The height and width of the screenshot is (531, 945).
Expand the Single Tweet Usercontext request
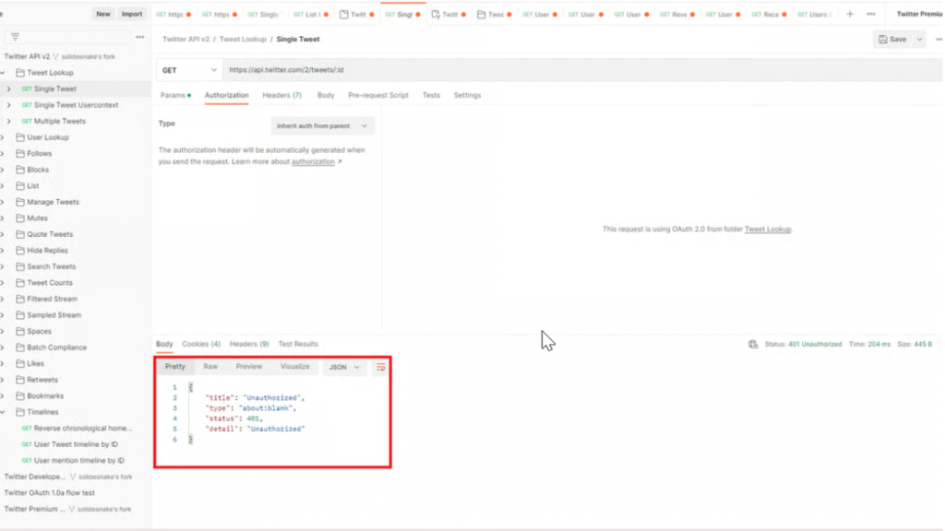coord(8,105)
